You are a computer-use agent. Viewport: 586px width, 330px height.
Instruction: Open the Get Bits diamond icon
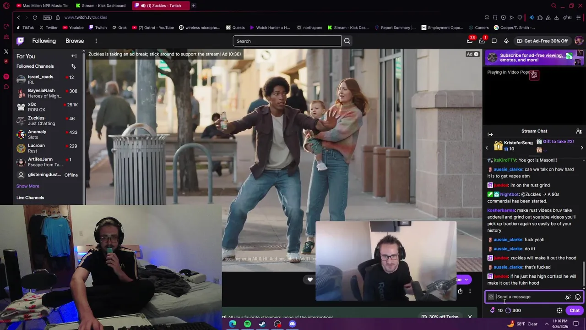tap(506, 41)
